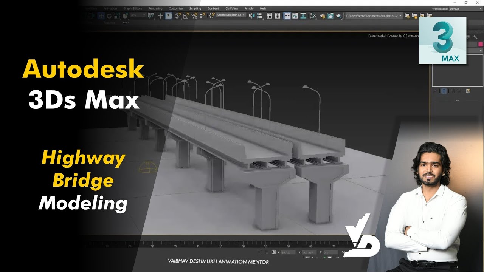Click the Mirror tool icon
The height and width of the screenshot is (272, 484).
[x=251, y=16]
